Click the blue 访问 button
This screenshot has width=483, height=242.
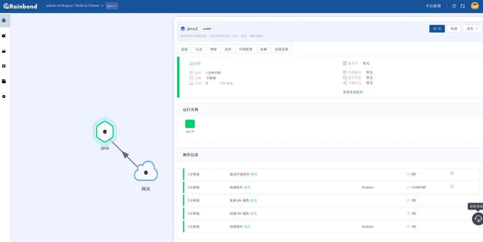coord(437,29)
